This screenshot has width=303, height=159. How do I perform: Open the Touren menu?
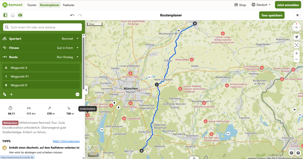pos(32,5)
